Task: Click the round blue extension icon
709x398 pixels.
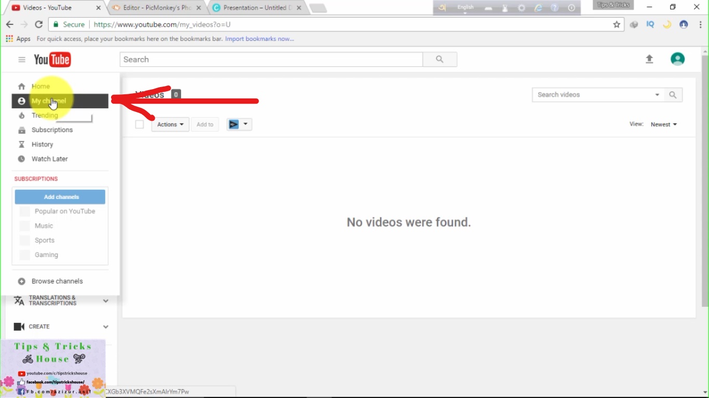Action: coord(684,24)
